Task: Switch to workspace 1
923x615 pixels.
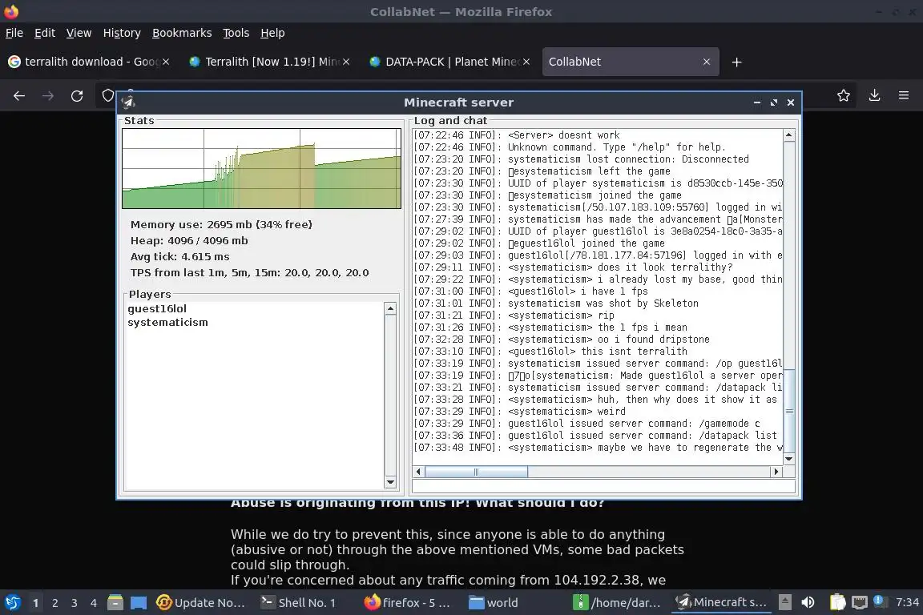Action: [35, 603]
